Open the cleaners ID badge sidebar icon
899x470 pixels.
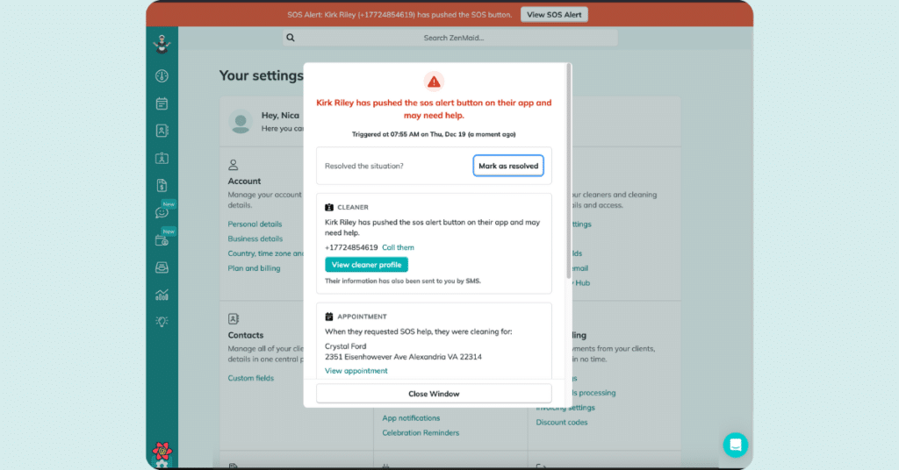pos(162,158)
